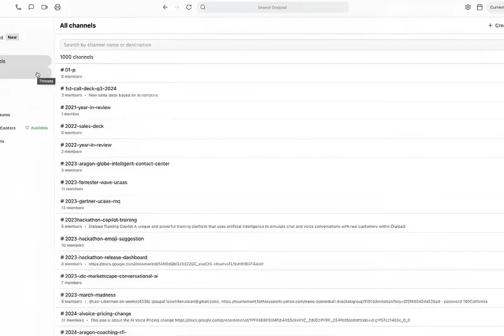
Task: Select the Threads sidebar item
Action: click(x=25, y=74)
